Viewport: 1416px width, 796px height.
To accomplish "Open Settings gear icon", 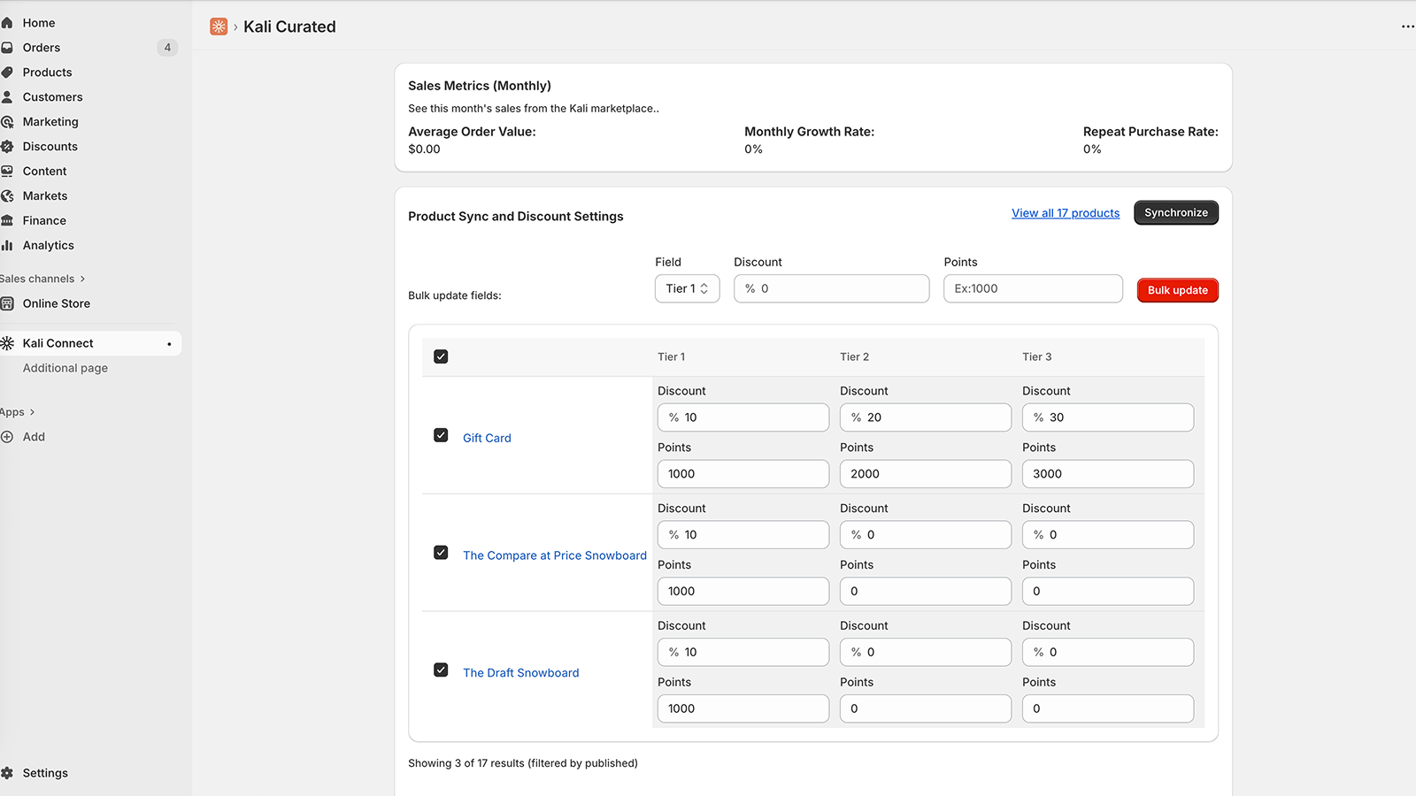I will (7, 773).
